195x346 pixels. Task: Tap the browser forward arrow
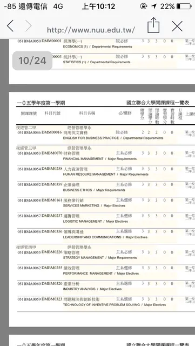(x=29, y=26)
